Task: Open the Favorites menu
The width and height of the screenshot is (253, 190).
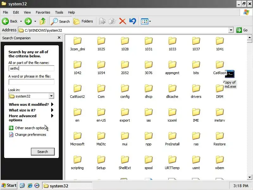Action: (43, 12)
